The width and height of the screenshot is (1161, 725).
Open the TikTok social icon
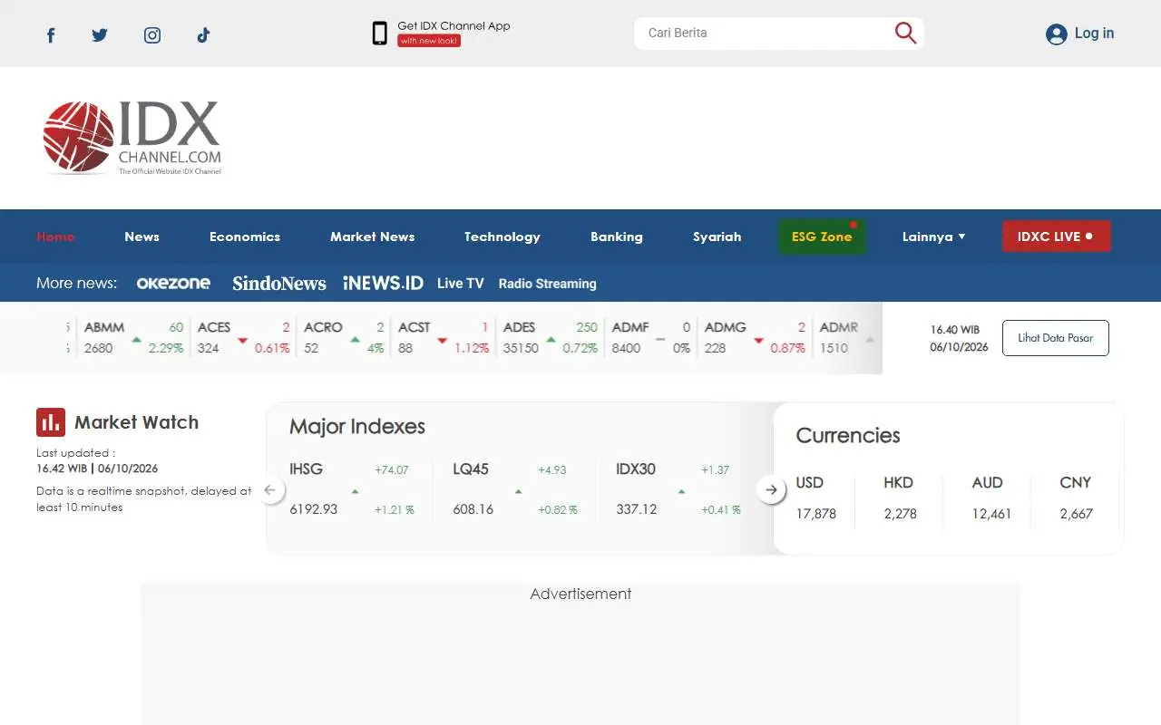(203, 35)
